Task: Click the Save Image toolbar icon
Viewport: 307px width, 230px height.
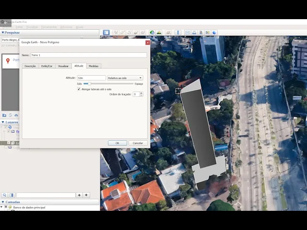Action: point(201,33)
